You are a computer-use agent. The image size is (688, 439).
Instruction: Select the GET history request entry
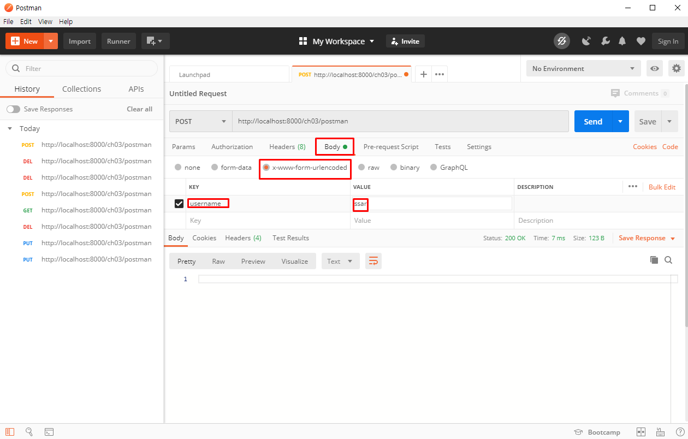[88, 210]
